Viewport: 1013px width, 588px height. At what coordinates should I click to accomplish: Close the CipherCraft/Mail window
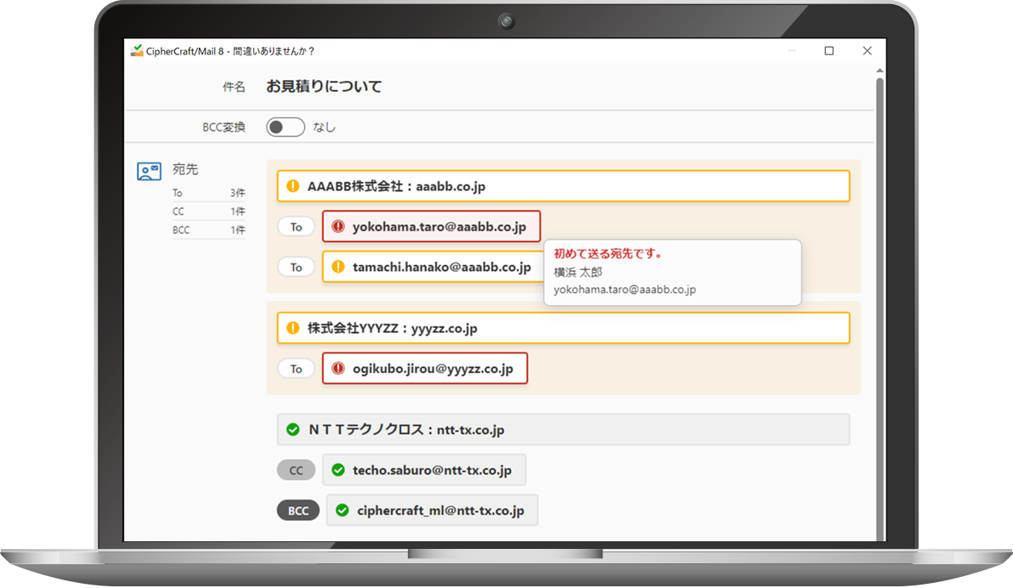pyautogui.click(x=867, y=50)
